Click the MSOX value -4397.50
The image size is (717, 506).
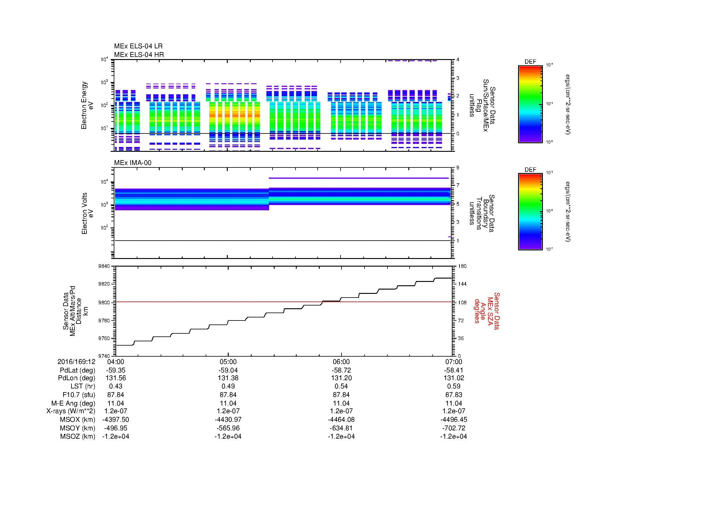tap(116, 420)
